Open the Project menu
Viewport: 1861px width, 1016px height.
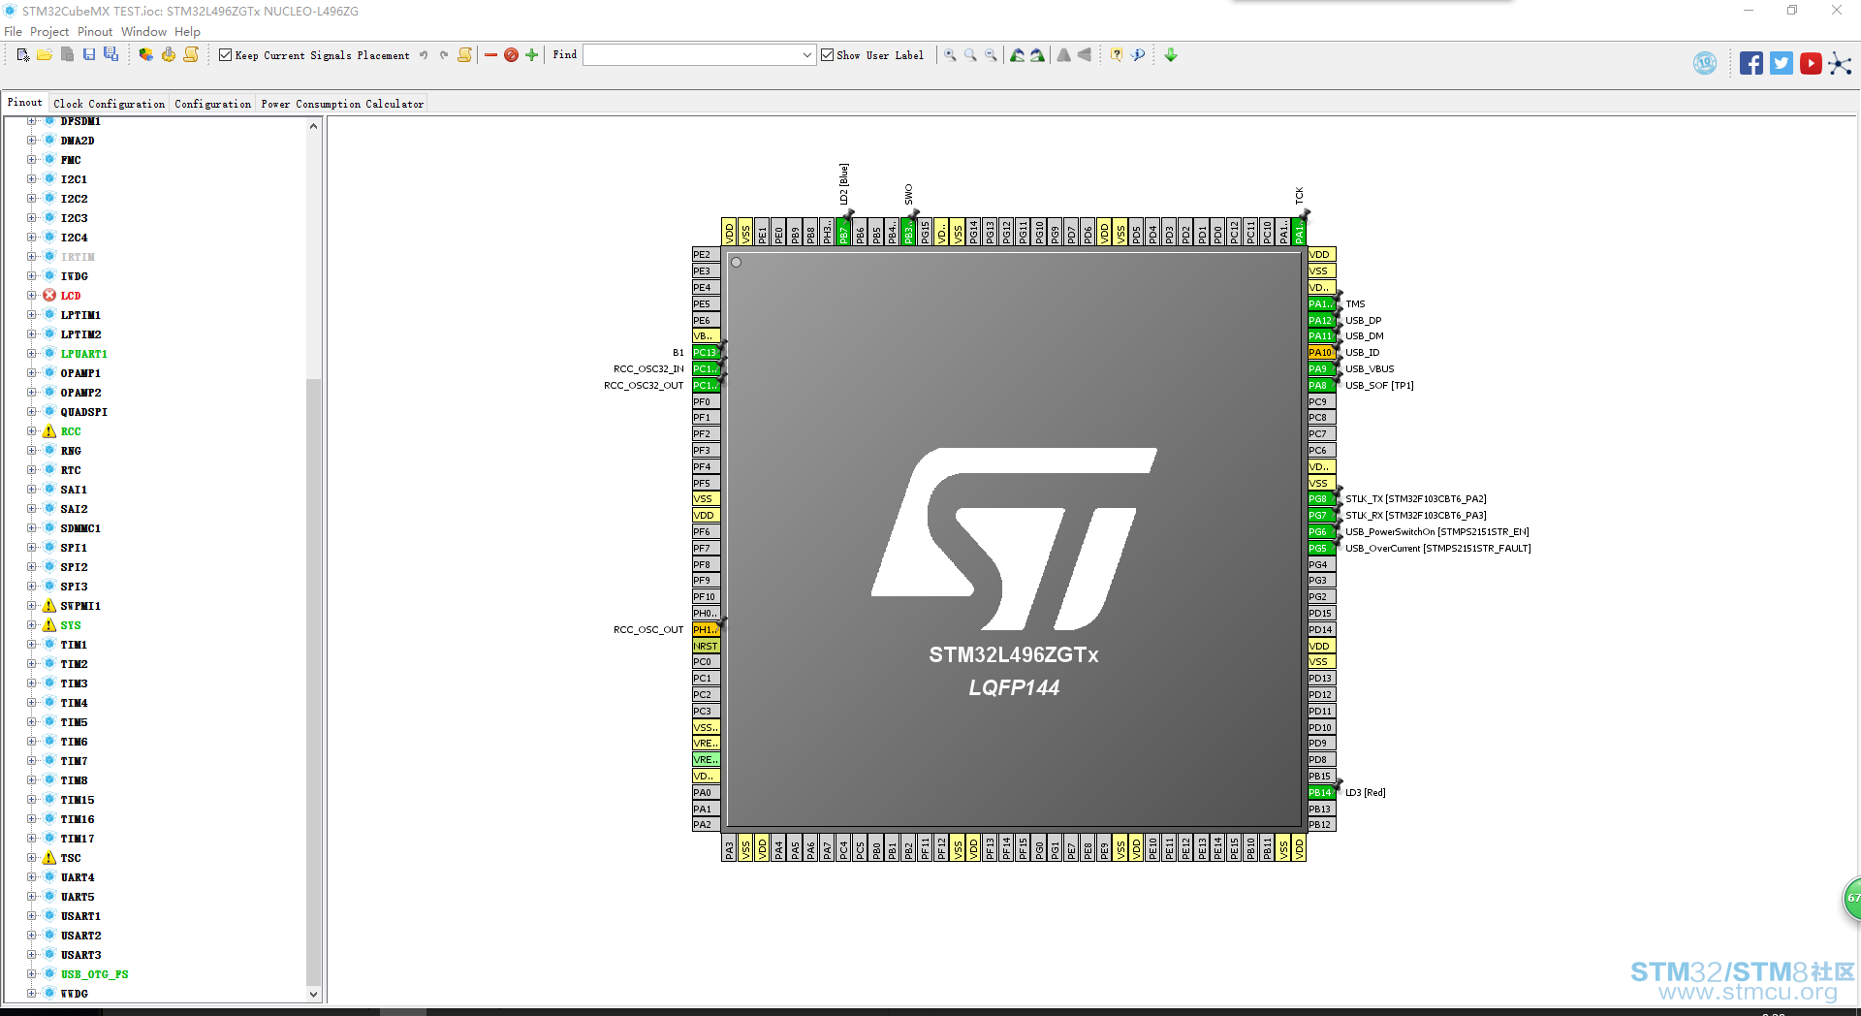coord(49,32)
